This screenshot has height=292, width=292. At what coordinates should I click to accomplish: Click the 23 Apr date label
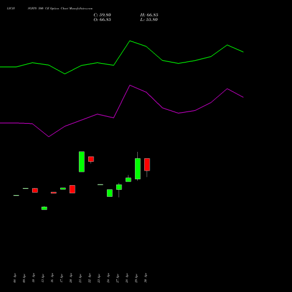(x=99, y=278)
